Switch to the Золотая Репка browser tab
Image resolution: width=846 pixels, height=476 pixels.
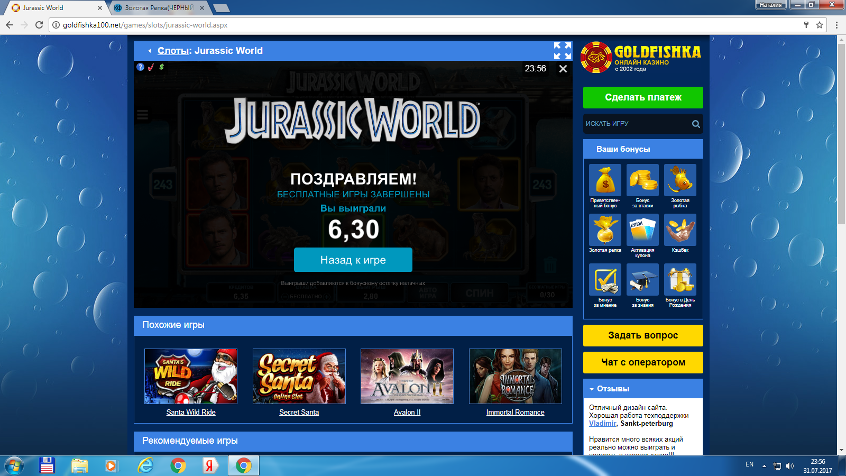click(x=159, y=8)
